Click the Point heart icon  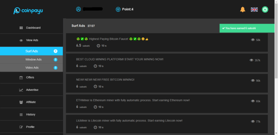tap(118, 9)
